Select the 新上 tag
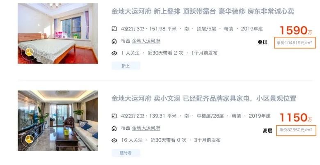 point(126,66)
